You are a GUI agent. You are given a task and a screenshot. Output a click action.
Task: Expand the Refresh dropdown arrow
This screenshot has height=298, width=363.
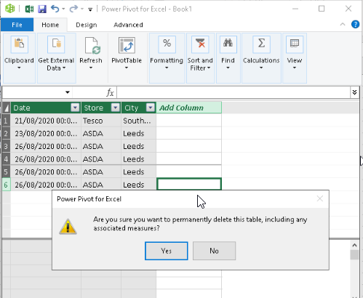pos(91,68)
